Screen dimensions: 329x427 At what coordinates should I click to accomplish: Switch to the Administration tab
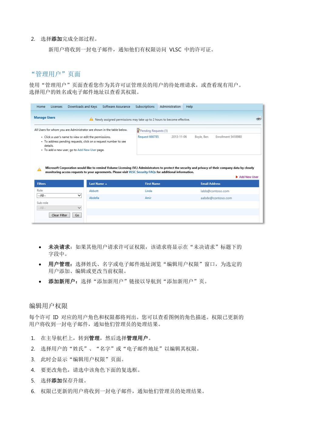point(170,107)
